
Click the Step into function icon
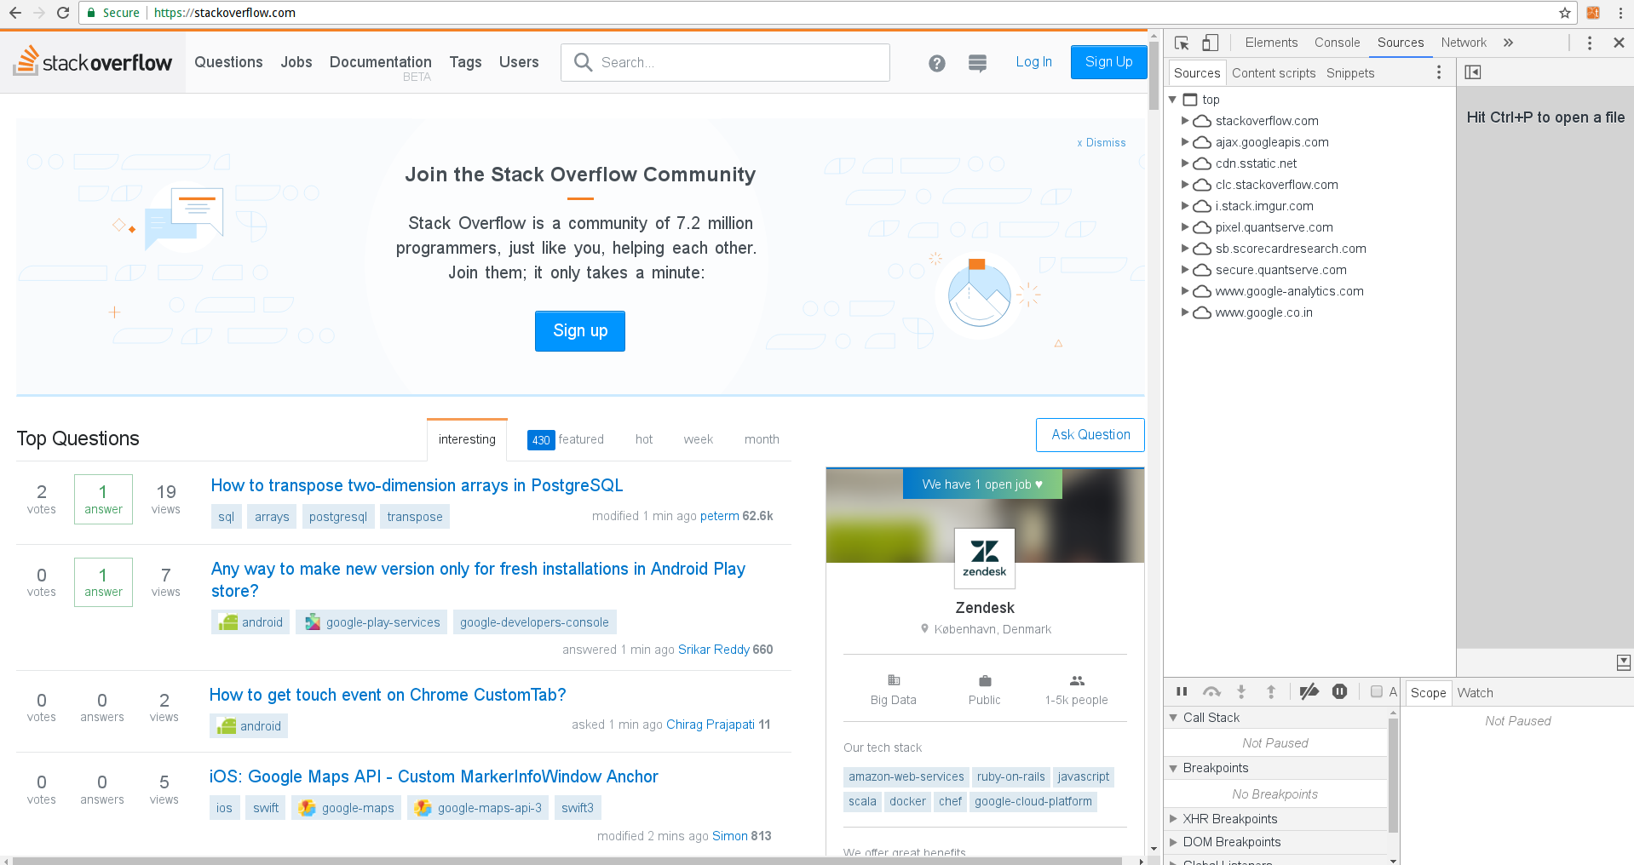1241,692
